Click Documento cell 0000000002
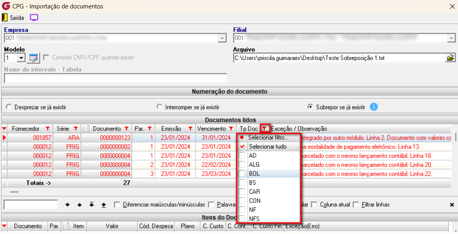This screenshot has width=458, height=234. pyautogui.click(x=107, y=147)
